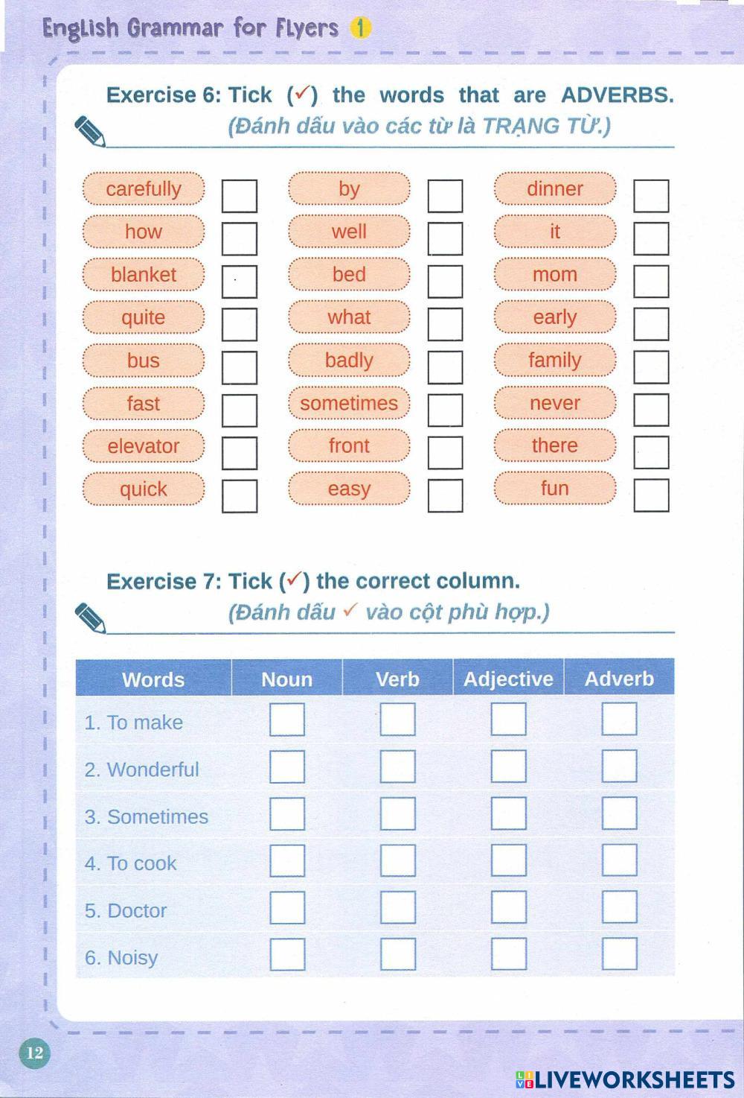Check the box for "badly"
744x1098 pixels.
pyautogui.click(x=445, y=367)
